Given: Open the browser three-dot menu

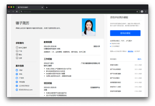Looking at the screenshot, I should tap(146, 11).
